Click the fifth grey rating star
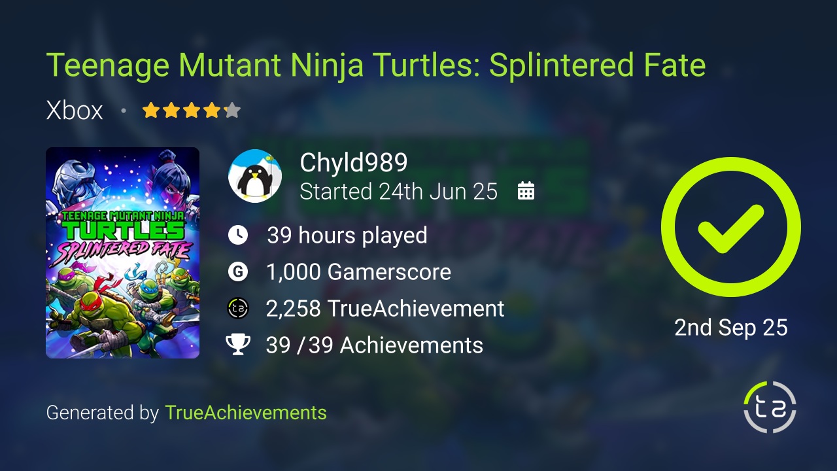 (232, 111)
